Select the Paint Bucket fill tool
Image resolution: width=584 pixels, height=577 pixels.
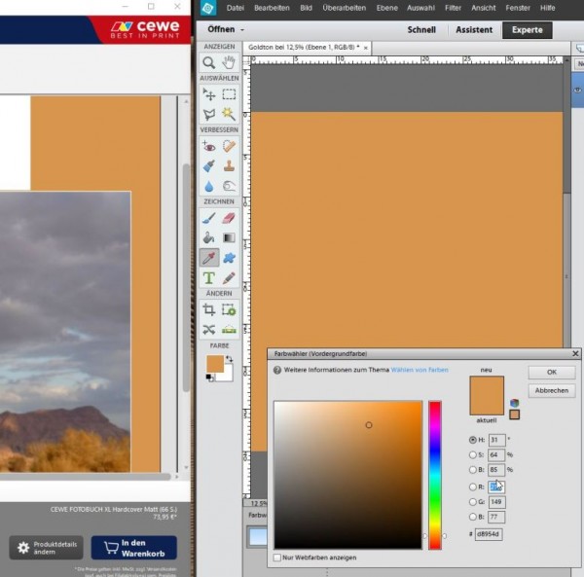209,237
